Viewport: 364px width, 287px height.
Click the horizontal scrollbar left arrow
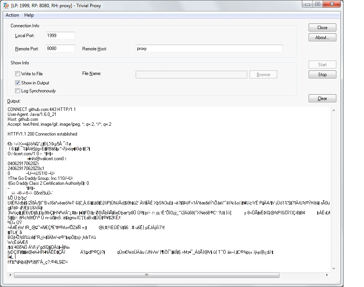(10, 275)
